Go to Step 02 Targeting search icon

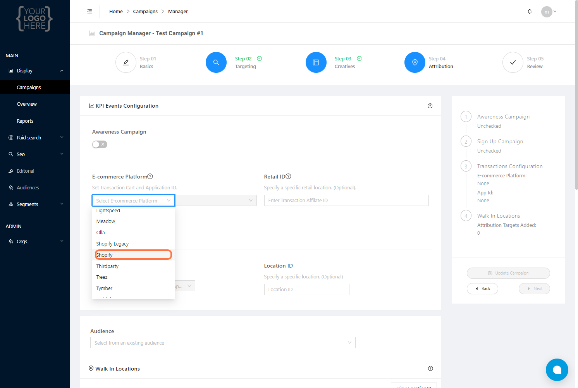216,62
